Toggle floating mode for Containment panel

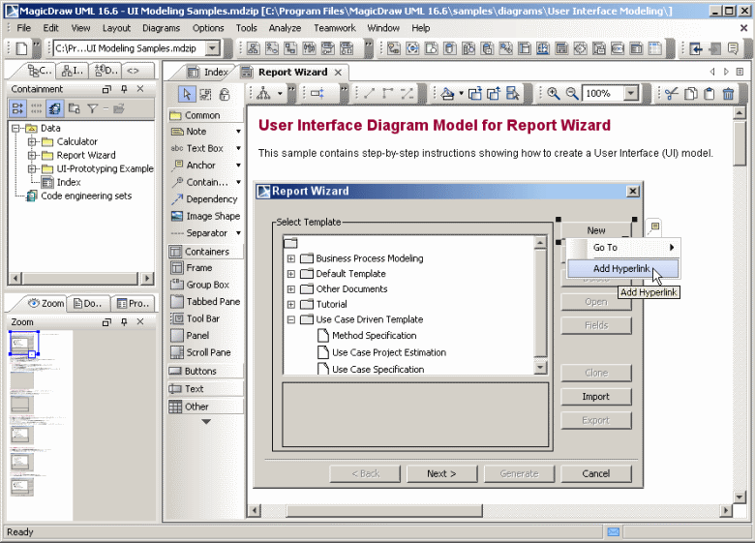point(106,89)
